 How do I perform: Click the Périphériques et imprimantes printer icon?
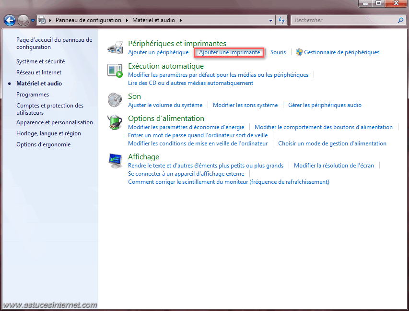point(115,48)
